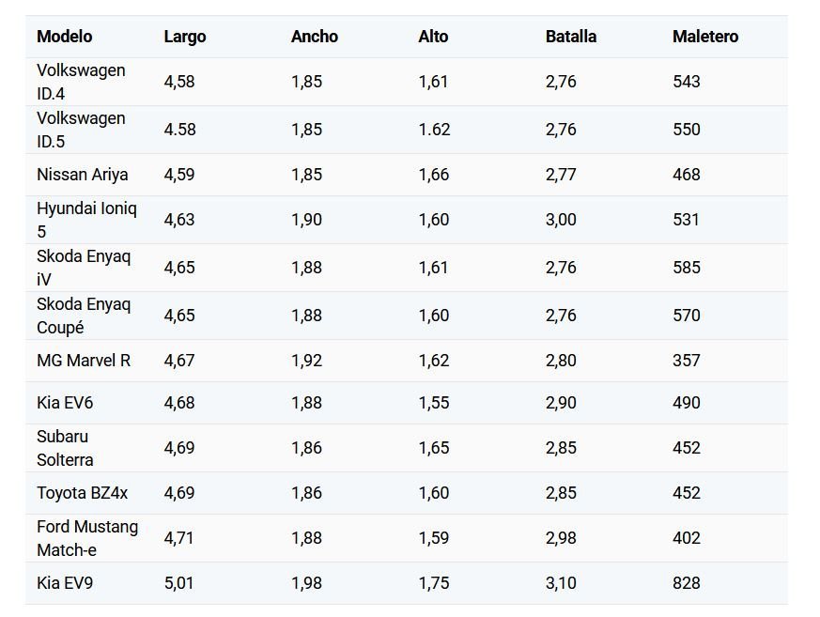
Task: Select the Skoda Enyaq iV model cell
Action: pyautogui.click(x=84, y=268)
